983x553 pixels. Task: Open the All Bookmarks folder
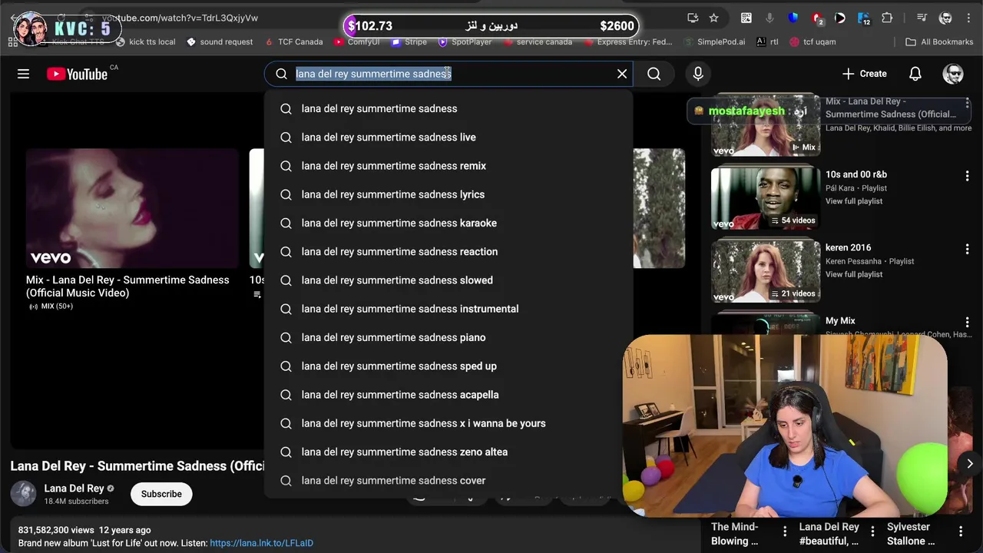click(x=939, y=41)
